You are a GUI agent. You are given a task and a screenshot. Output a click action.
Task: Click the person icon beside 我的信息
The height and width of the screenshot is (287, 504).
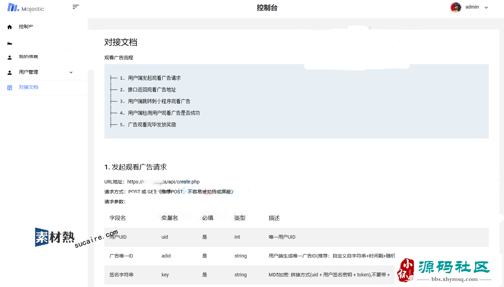tap(10, 57)
